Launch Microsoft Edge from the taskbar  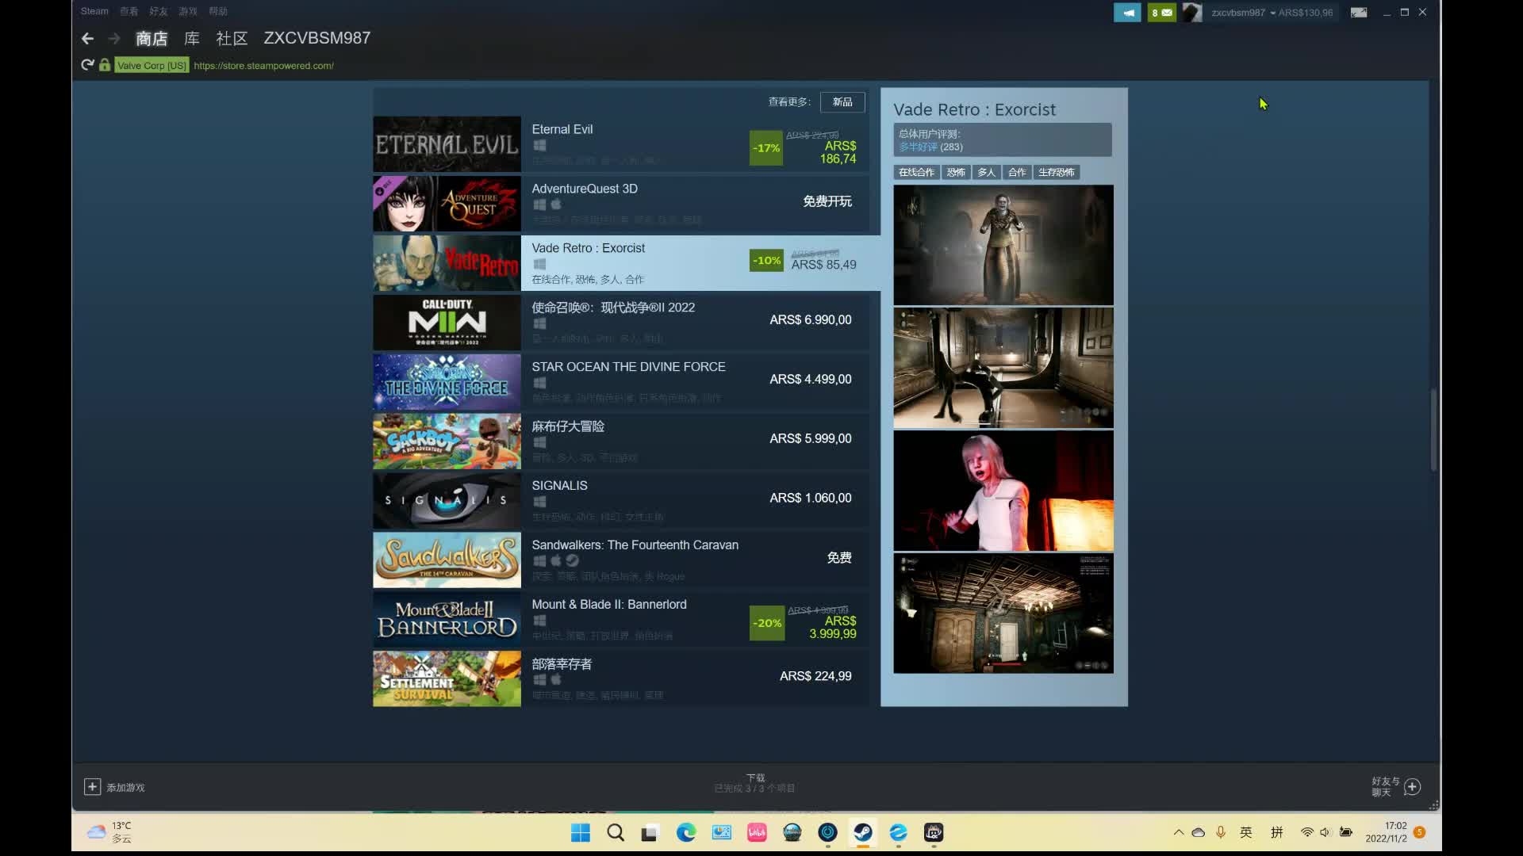686,832
